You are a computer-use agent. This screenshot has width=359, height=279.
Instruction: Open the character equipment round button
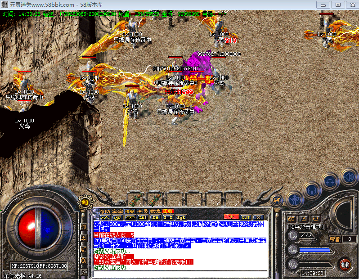click(x=295, y=200)
